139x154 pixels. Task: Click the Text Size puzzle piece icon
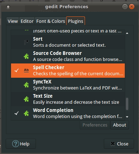point(26,99)
